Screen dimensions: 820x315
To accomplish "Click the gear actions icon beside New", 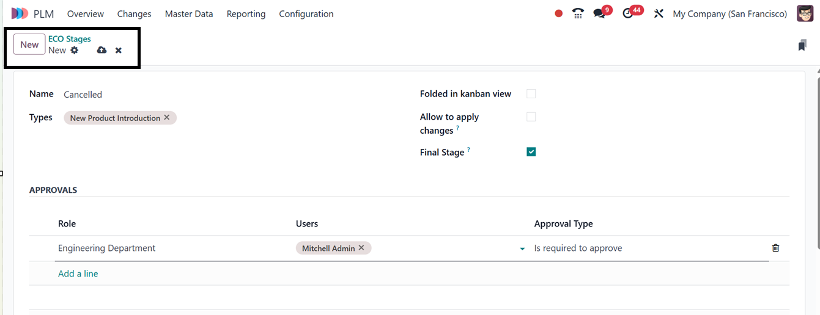I will (x=75, y=50).
